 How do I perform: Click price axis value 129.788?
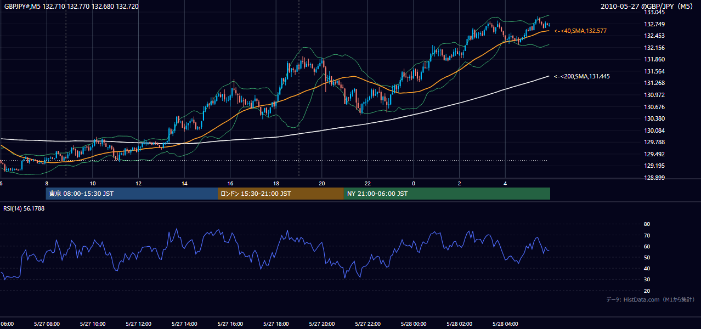tap(654, 142)
